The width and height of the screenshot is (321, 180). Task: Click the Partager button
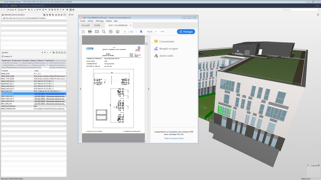pos(186,32)
